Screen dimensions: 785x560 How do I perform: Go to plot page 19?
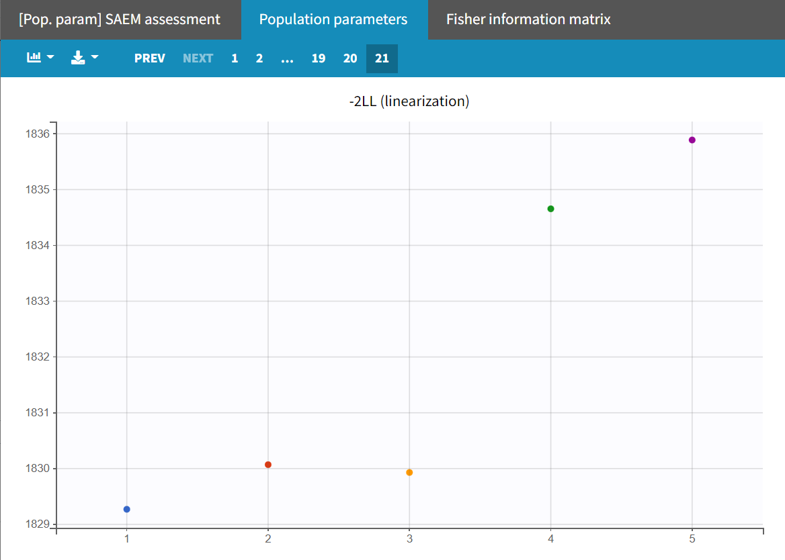pos(319,58)
